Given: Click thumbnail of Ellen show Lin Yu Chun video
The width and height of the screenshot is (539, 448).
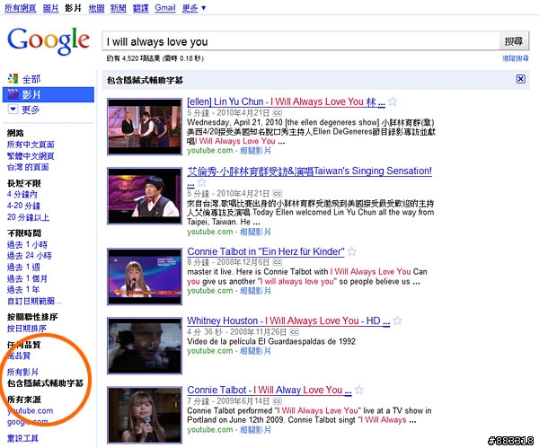Looking at the screenshot, I should tap(145, 127).
